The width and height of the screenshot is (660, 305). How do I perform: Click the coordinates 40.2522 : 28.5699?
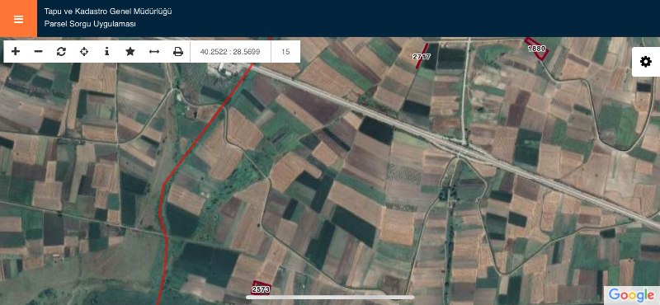[230, 52]
